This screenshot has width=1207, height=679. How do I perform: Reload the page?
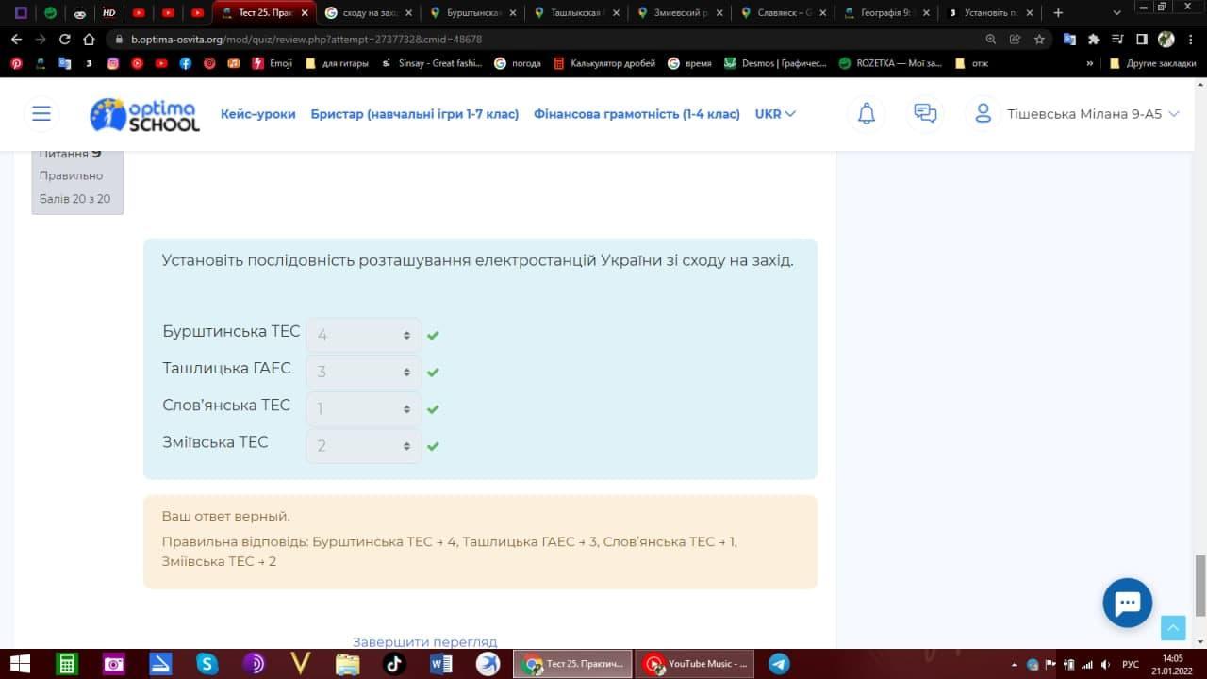(x=65, y=40)
